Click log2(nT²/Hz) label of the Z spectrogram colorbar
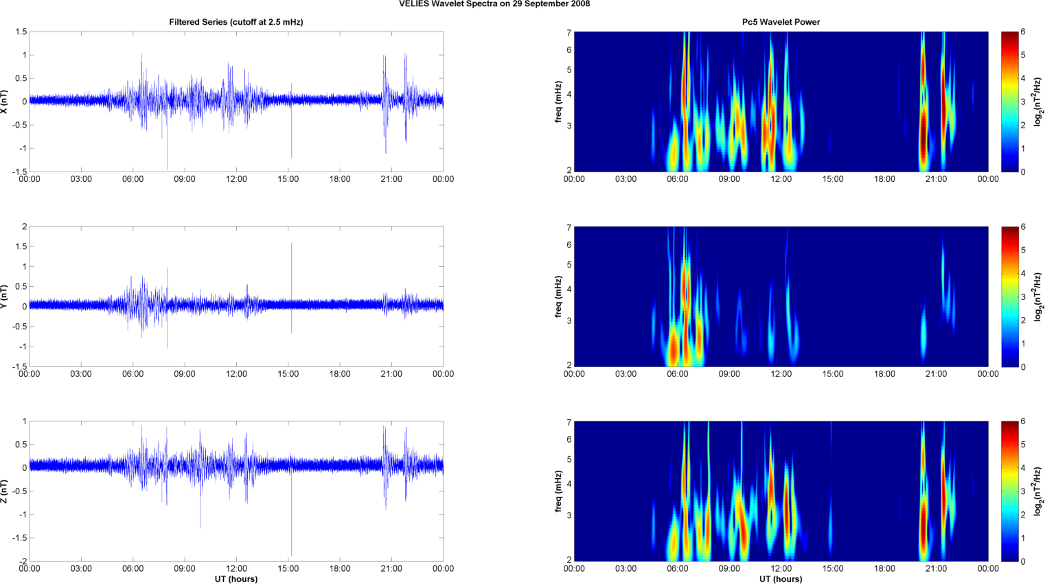Viewport: 1045px width, 584px height. point(1038,491)
